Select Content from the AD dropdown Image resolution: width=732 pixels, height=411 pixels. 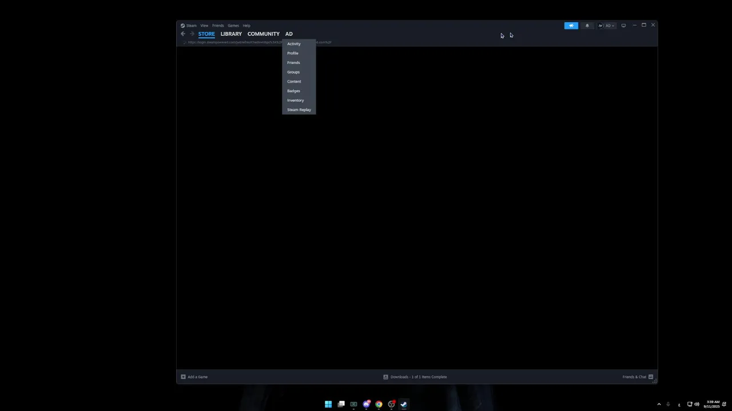[299, 82]
